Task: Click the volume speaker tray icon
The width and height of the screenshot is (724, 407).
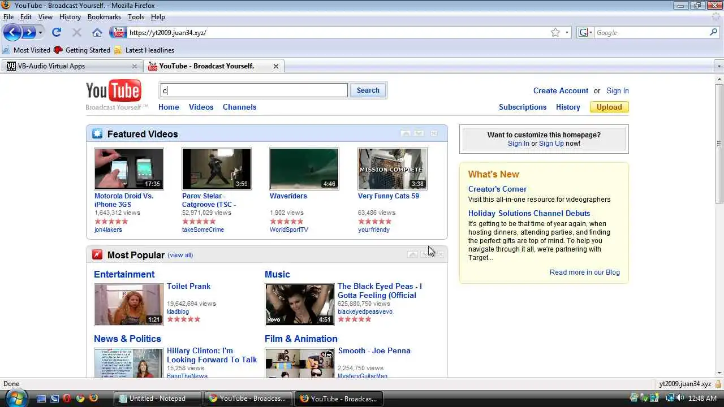Action: [x=679, y=399]
